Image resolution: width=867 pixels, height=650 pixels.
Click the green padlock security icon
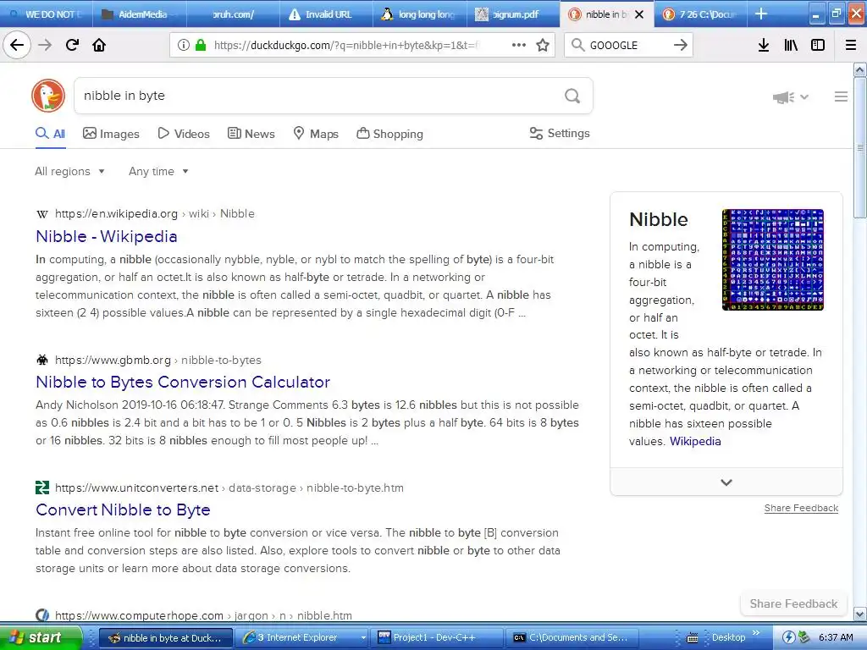click(201, 45)
